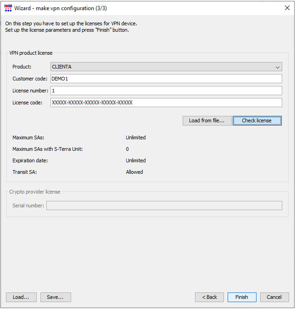Viewport: 296px width, 309px height.
Task: Click Finish to complete the wizard
Action: 242,297
